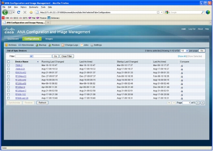Viewport: 213px width, 151px height.
Task: Click the Compare icon for the Mar-16-10 10:47 row
Action: pos(182,66)
